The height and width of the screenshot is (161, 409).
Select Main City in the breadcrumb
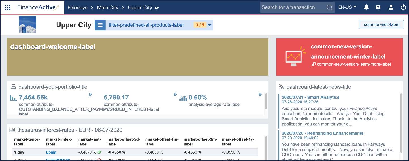coord(108,8)
